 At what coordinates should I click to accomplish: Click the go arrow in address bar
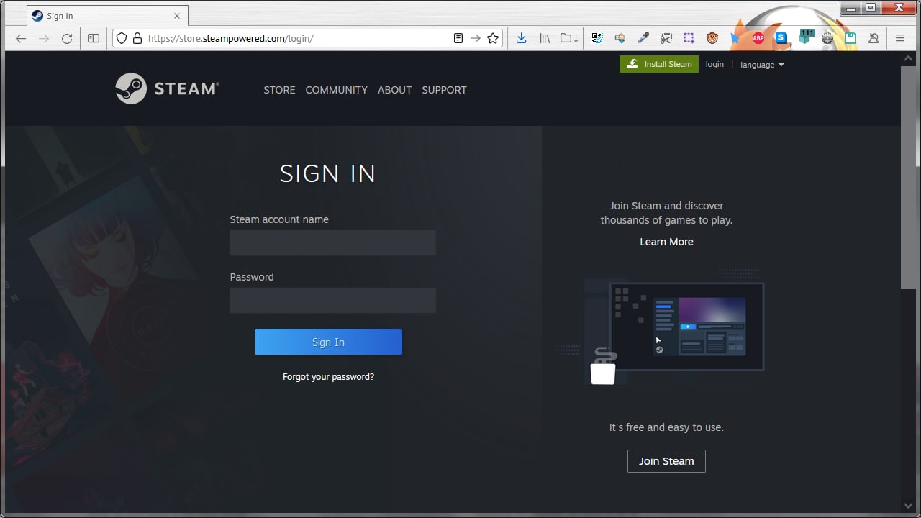tap(476, 38)
